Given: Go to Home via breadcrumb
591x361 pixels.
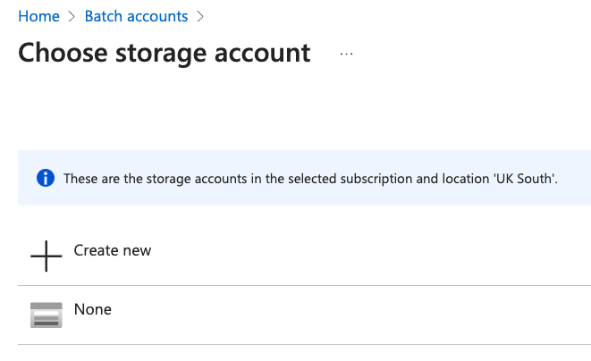Looking at the screenshot, I should click(x=38, y=16).
